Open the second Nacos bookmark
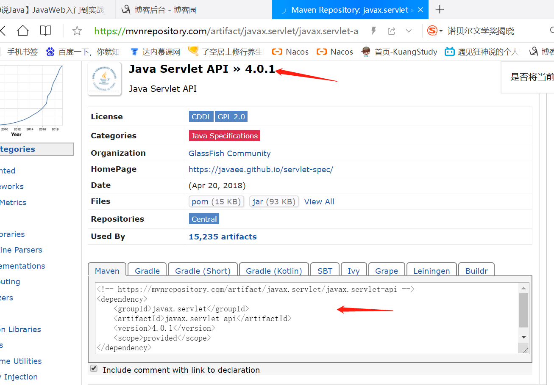Screen dimensions: 554x385 coord(335,52)
